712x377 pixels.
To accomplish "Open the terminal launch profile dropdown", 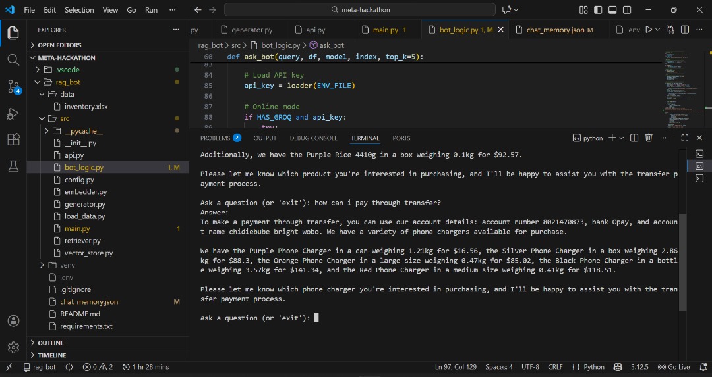I will (x=621, y=138).
